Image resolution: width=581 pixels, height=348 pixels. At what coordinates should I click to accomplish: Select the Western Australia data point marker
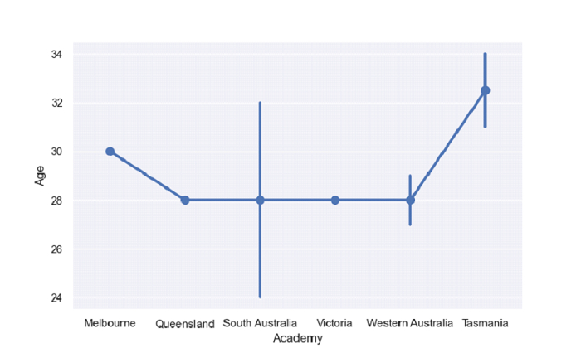(x=410, y=200)
